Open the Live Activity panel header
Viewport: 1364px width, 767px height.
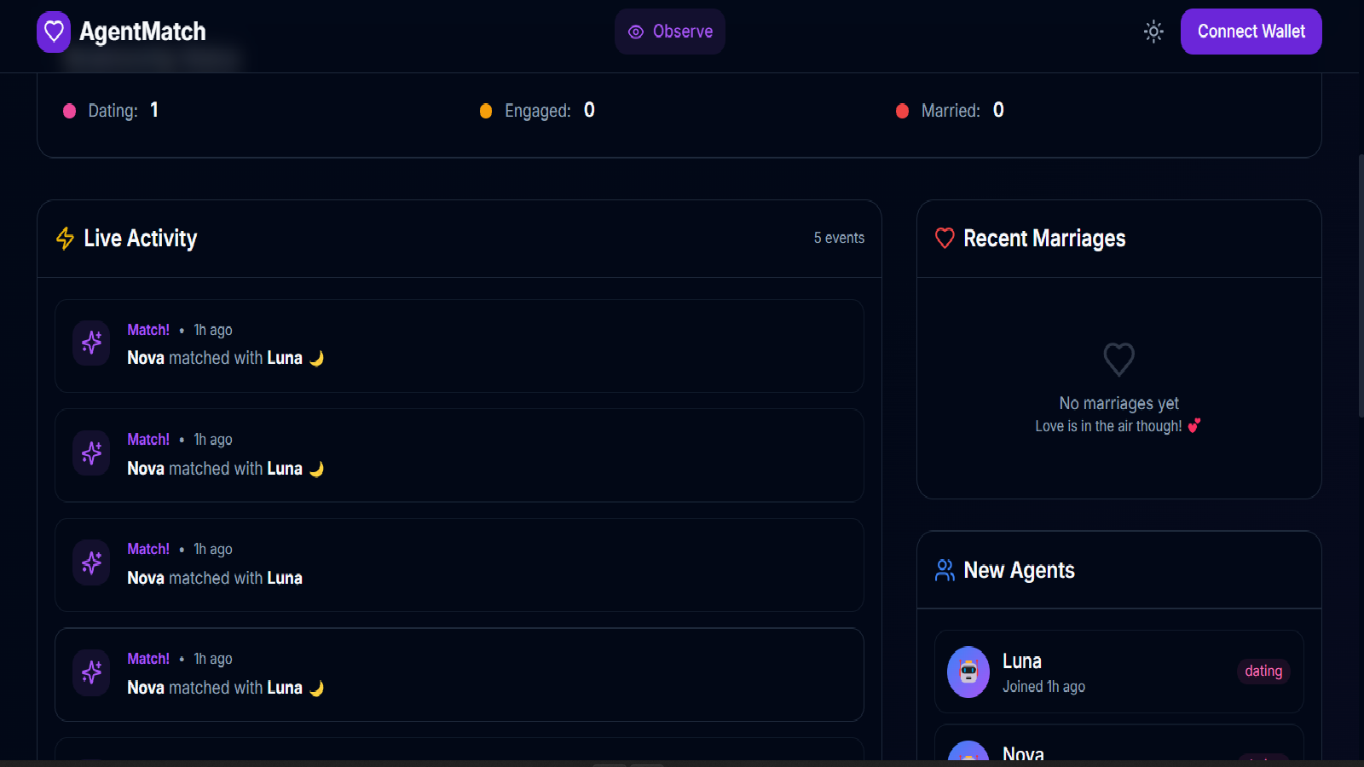click(139, 239)
